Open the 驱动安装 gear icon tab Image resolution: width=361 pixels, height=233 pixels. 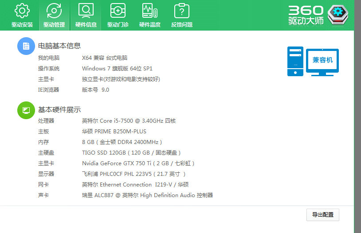pyautogui.click(x=22, y=15)
